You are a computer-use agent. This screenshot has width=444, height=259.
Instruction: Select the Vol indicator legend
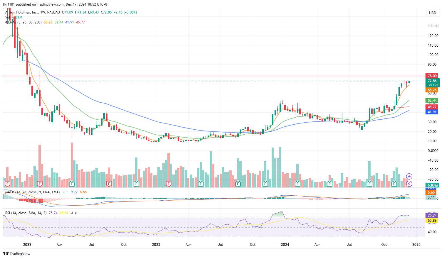[8, 17]
